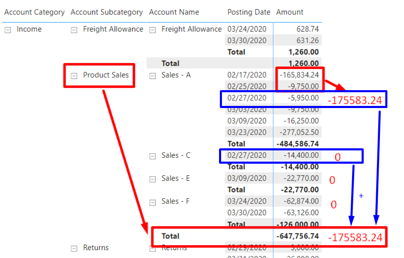The height and width of the screenshot is (258, 404).
Task: Sort by the Account Subcategory column header
Action: (106, 12)
